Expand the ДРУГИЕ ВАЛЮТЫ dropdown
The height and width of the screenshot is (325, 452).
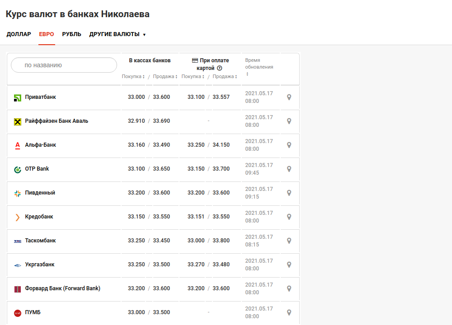(x=118, y=34)
